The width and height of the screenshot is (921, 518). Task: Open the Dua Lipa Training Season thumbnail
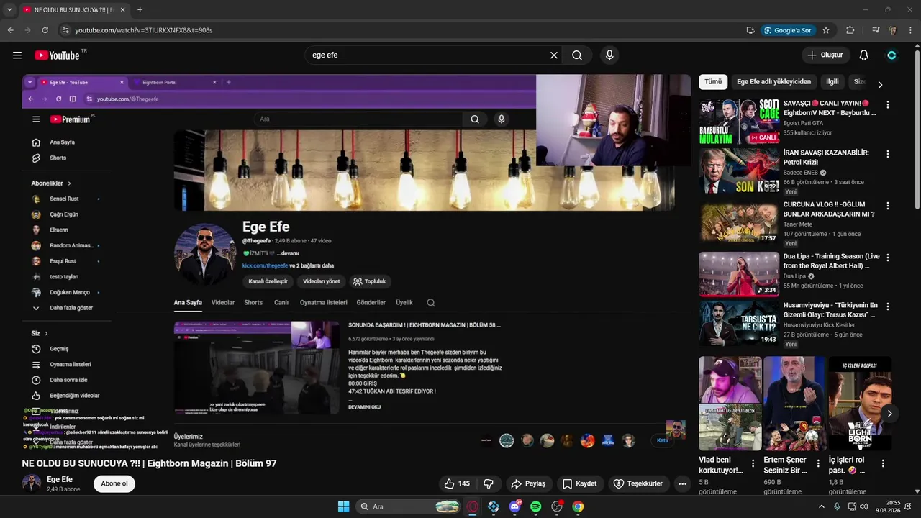pos(739,274)
